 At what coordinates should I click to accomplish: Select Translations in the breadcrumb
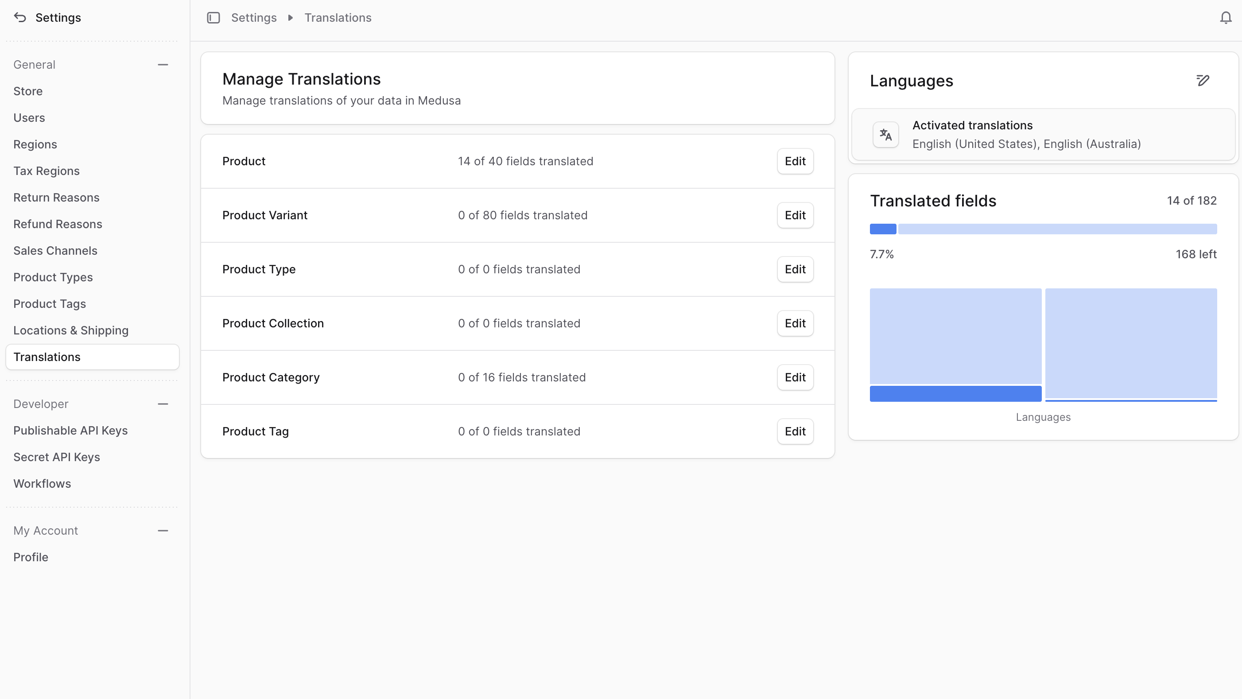tap(338, 17)
